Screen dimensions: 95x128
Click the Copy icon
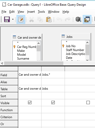[x=40, y=19]
